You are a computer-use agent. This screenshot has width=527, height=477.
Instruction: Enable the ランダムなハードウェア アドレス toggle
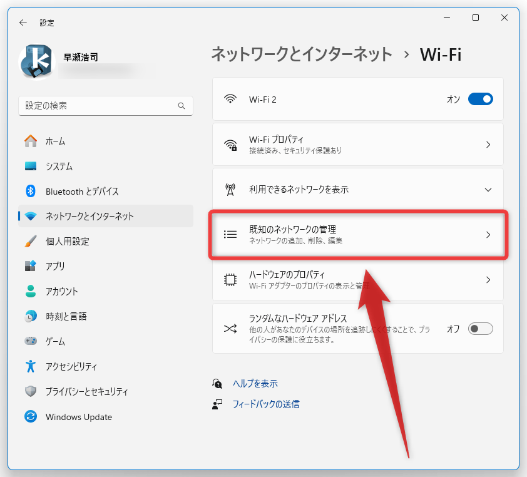tap(480, 329)
